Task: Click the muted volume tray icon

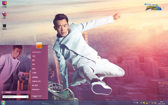Action: [155, 103]
